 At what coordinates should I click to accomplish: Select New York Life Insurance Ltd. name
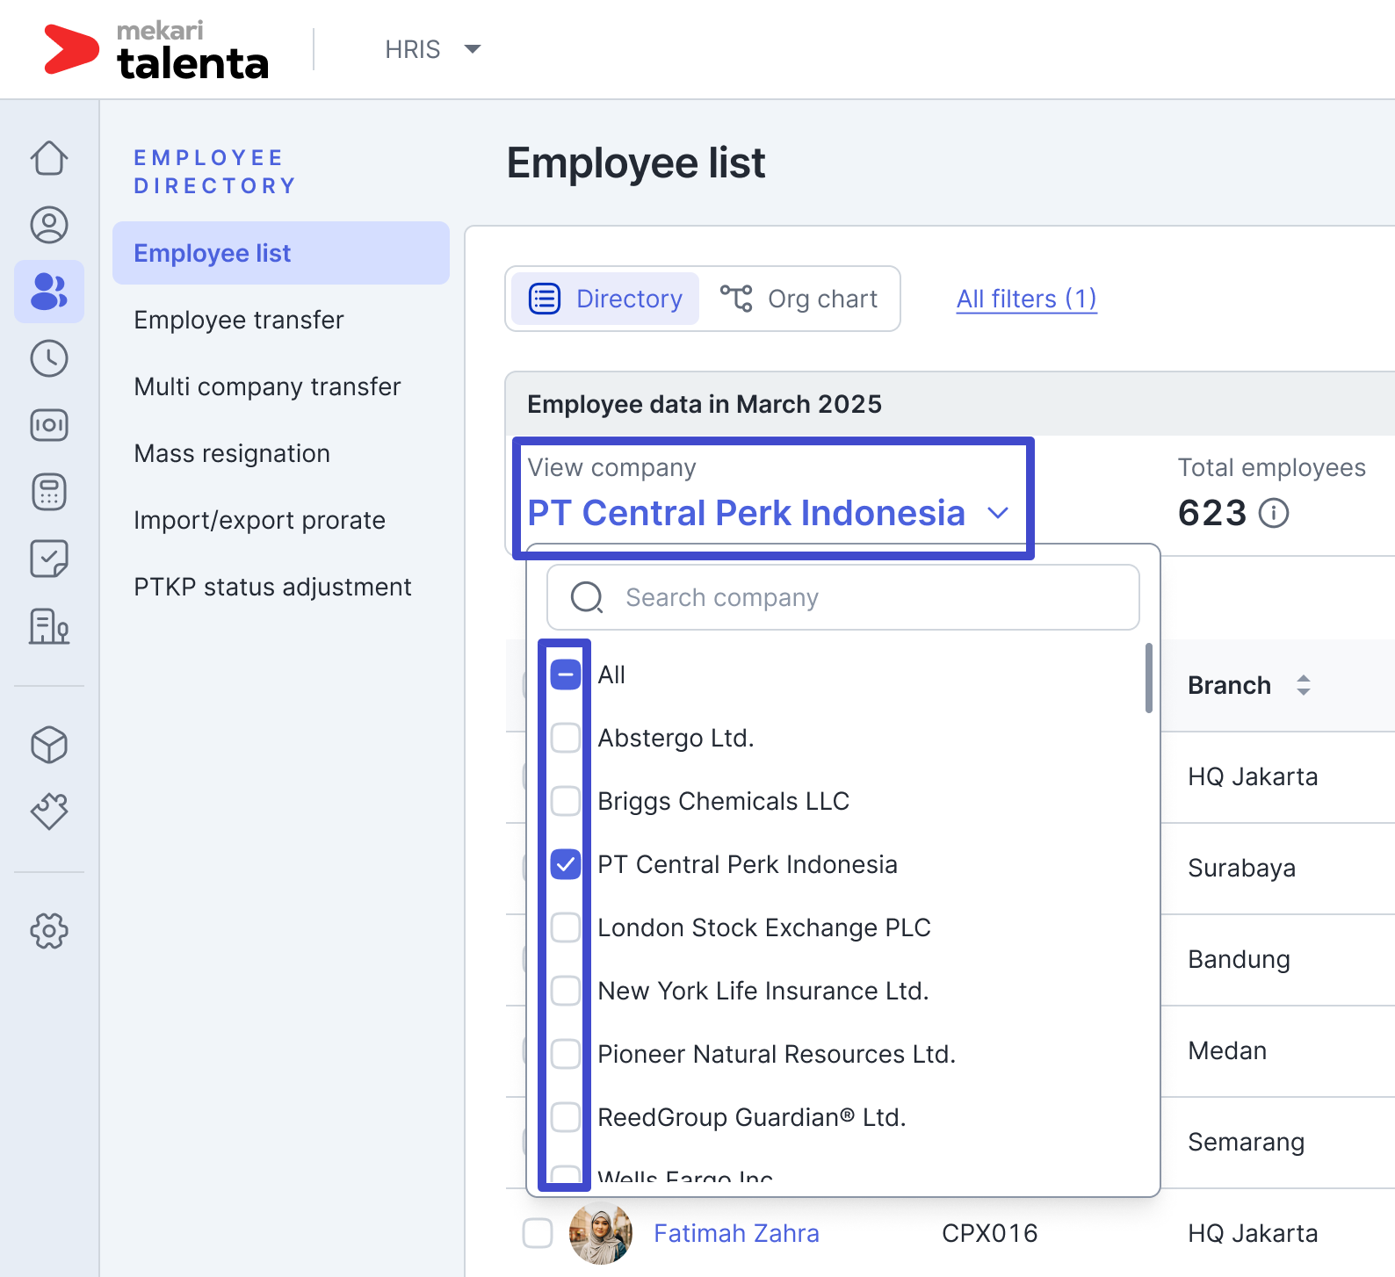click(x=763, y=991)
